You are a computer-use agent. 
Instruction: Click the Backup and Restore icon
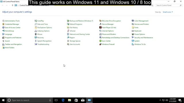(x=68, y=21)
